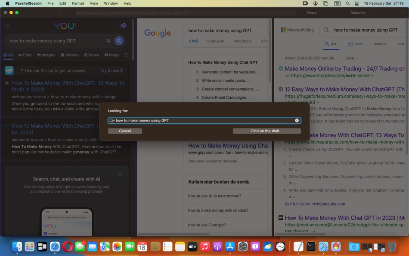409x256 pixels.
Task: Click See full list on nichepursuits.com
Action: coord(315,204)
